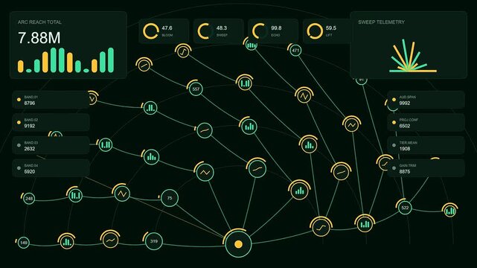477x268 pixels.
Task: Open the BAND.01 row showing 8796
Action: (51, 100)
